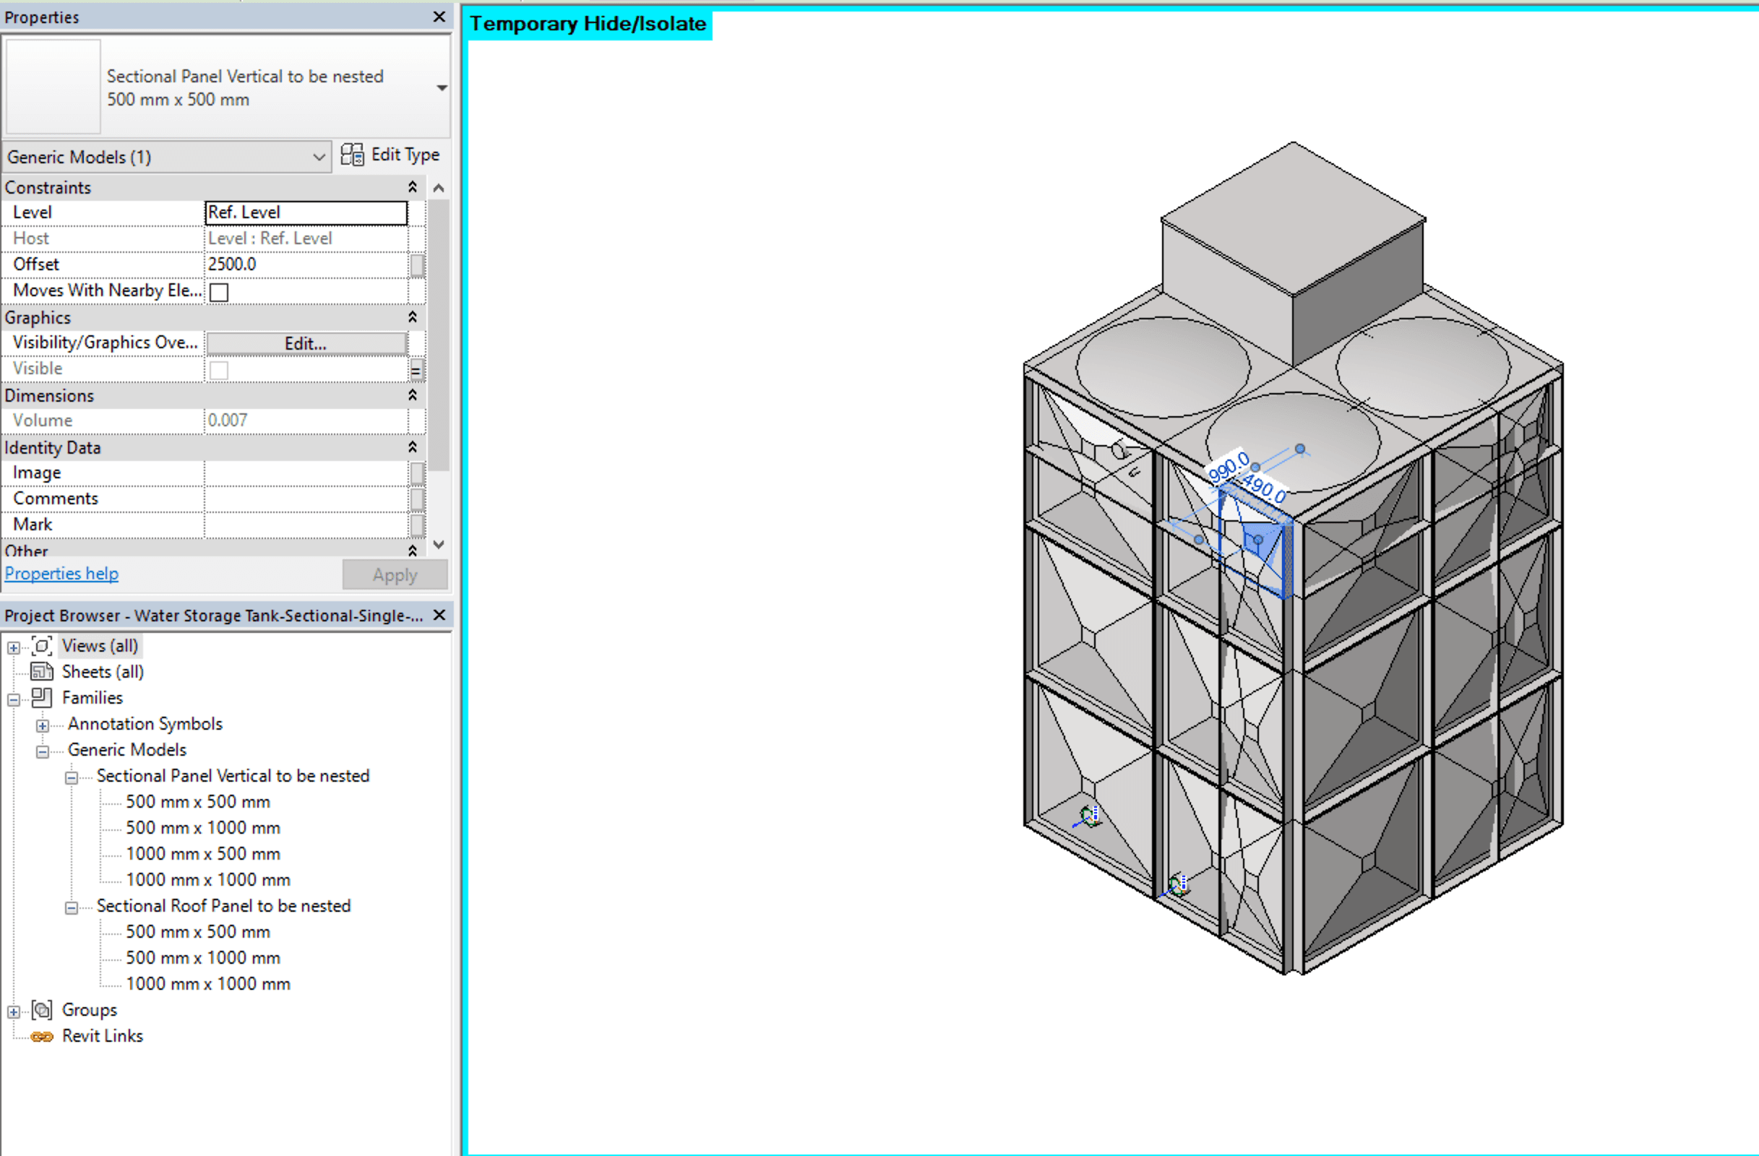This screenshot has height=1156, width=1759.
Task: Select Annotation Symbols in browser tree
Action: [x=145, y=724]
